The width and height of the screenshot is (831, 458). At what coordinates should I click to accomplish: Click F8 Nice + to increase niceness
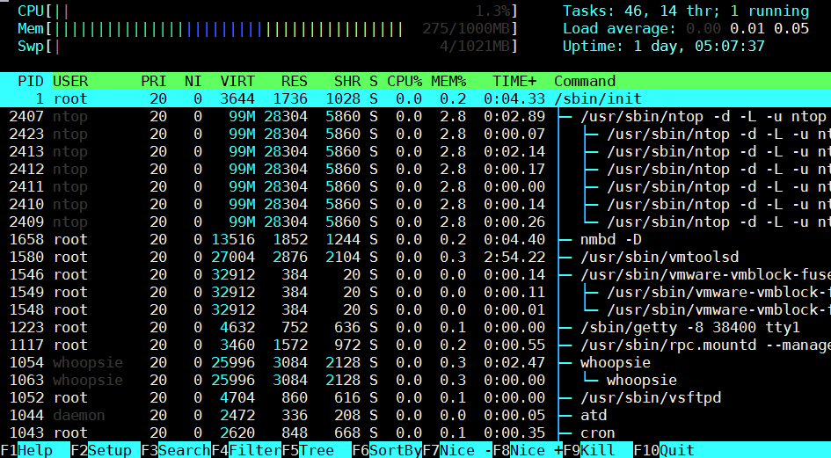[528, 450]
